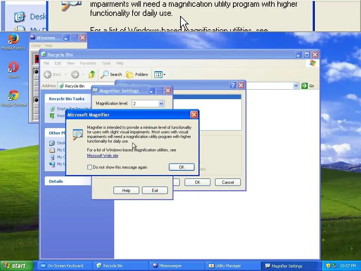Screen dimensions: 361x271
Task: Switch to Utility Manager taskbar button
Action: [233, 266]
